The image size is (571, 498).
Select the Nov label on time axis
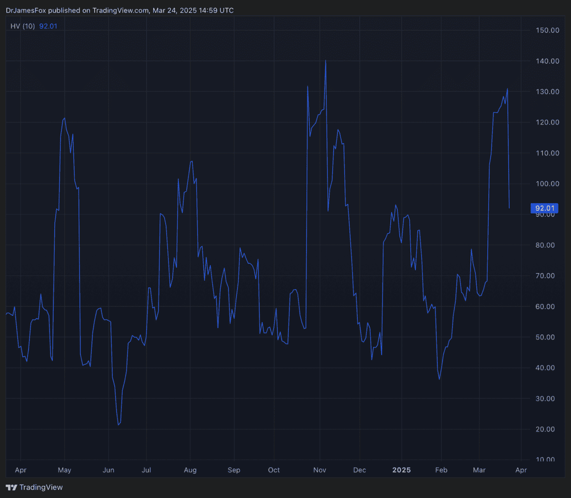tap(320, 470)
